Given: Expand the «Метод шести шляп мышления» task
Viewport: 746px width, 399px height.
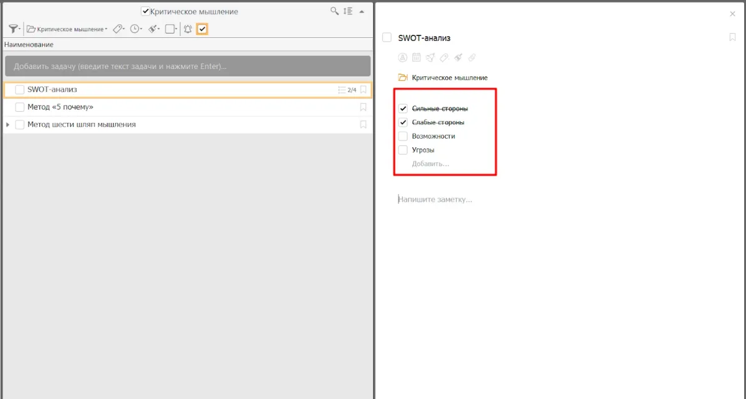Looking at the screenshot, I should tap(8, 124).
